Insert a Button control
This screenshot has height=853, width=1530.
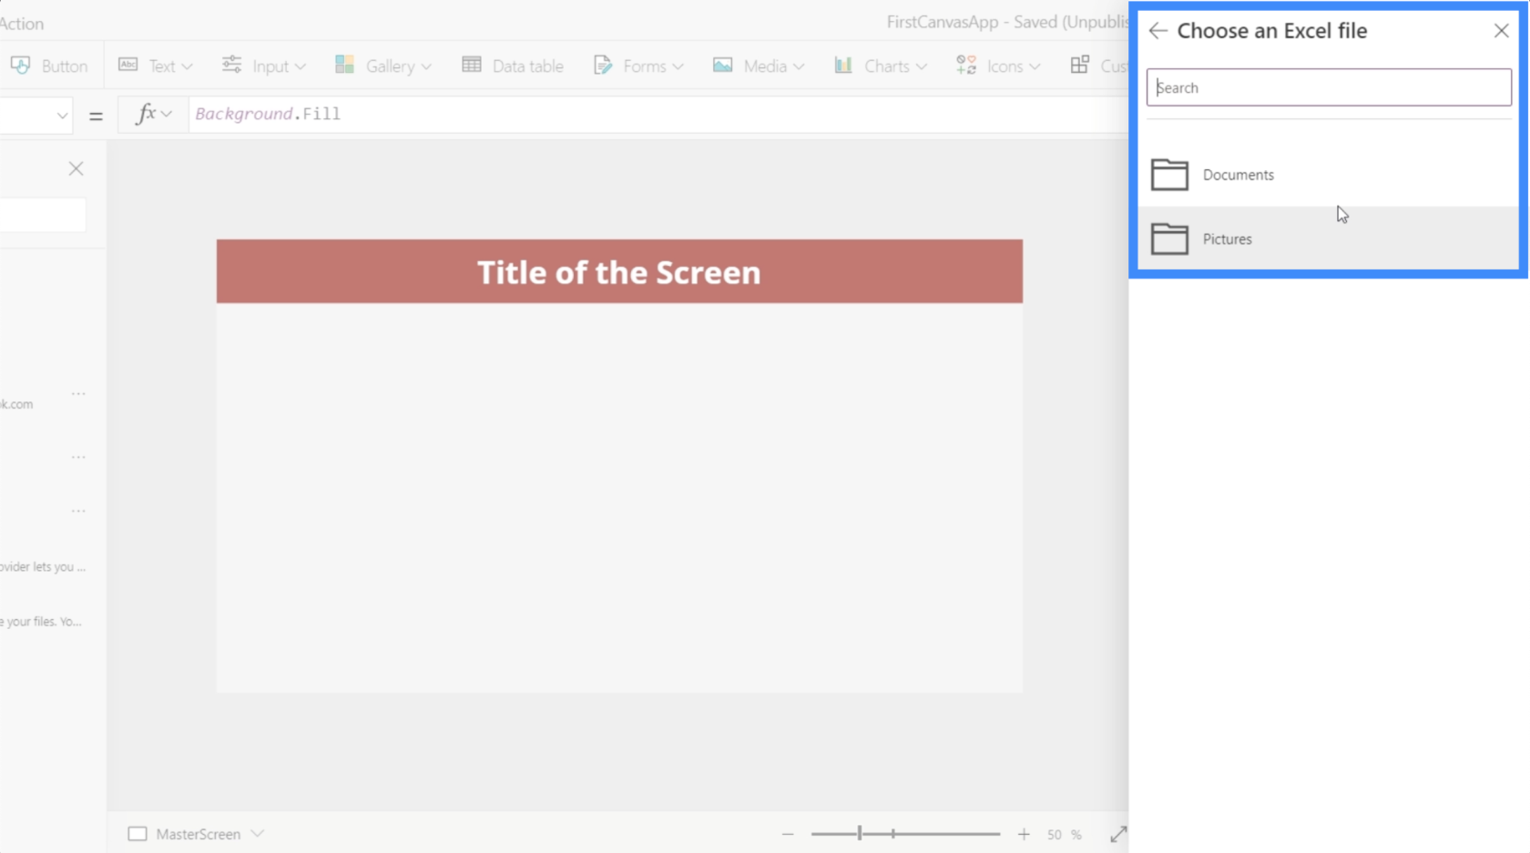pyautogui.click(x=49, y=66)
